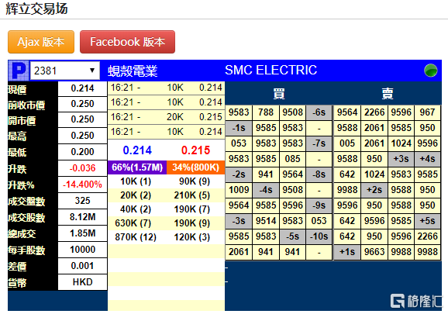Click broker code 9514 in buy queue

(x=266, y=221)
